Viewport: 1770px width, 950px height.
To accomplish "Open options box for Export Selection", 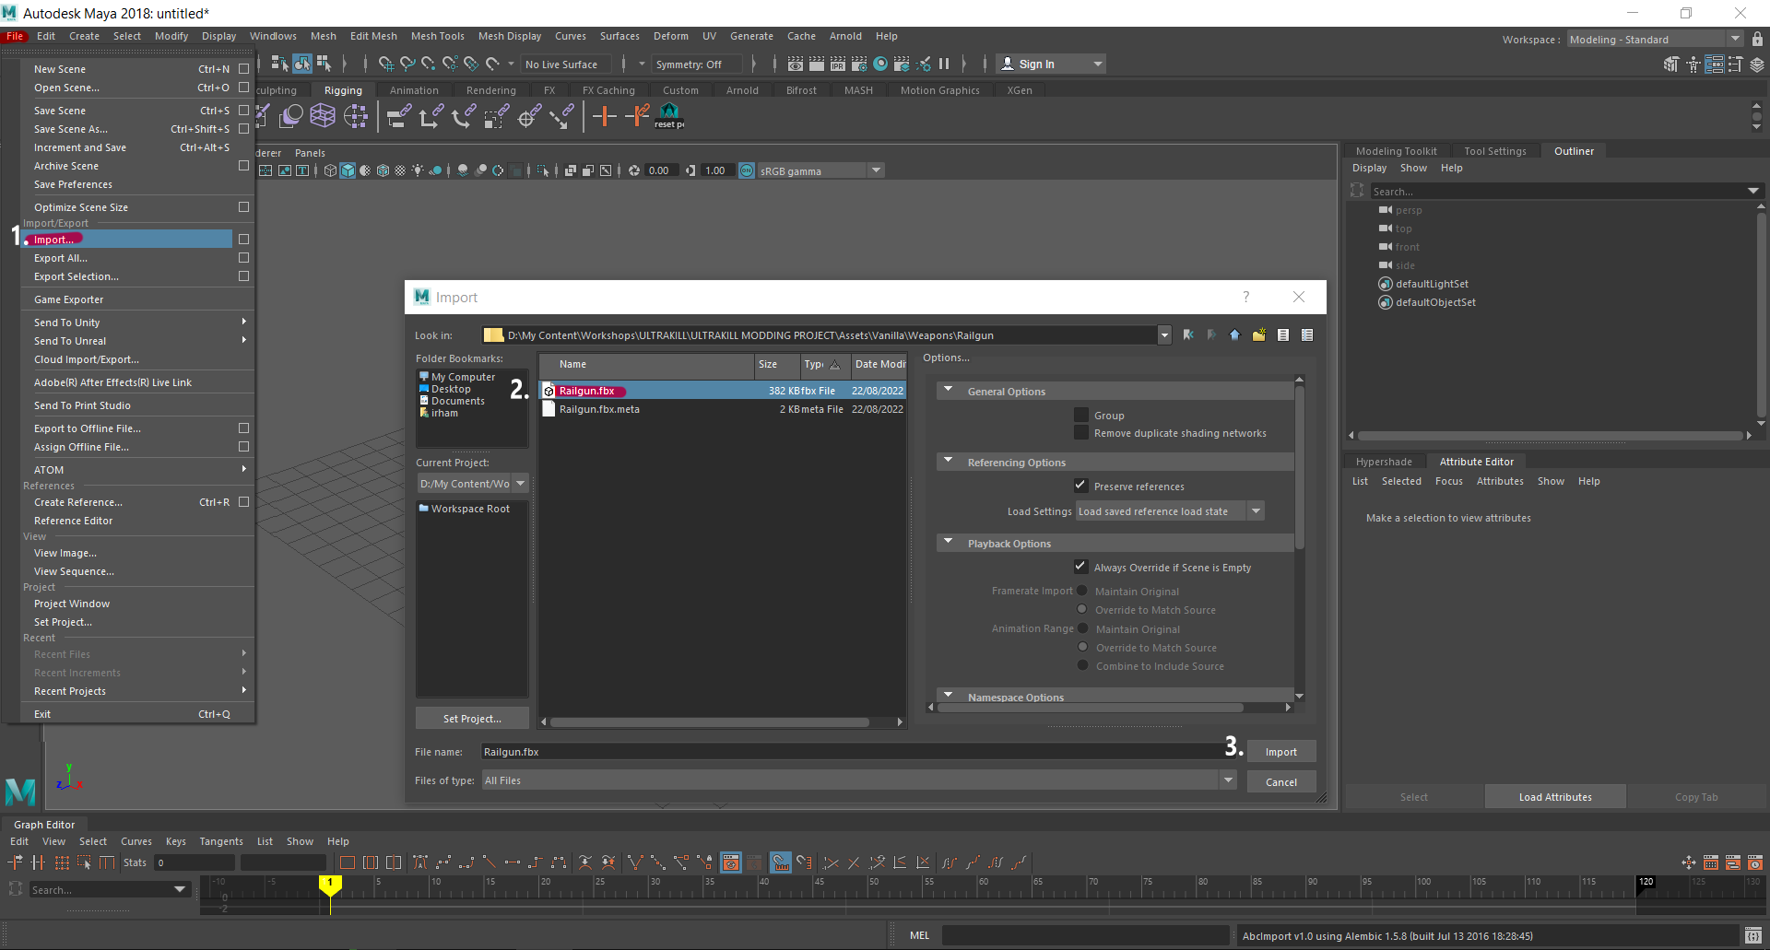I will pos(243,276).
